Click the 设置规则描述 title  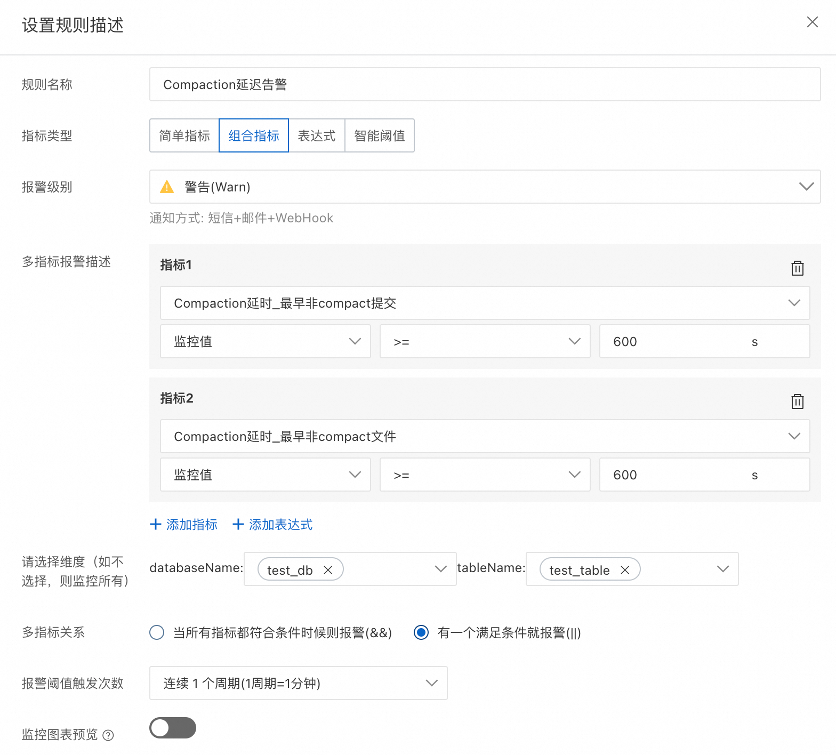point(73,25)
